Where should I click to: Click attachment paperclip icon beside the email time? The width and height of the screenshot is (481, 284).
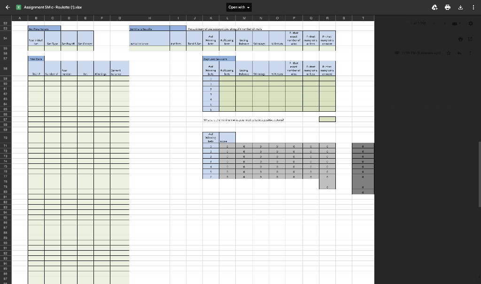tap(397, 53)
